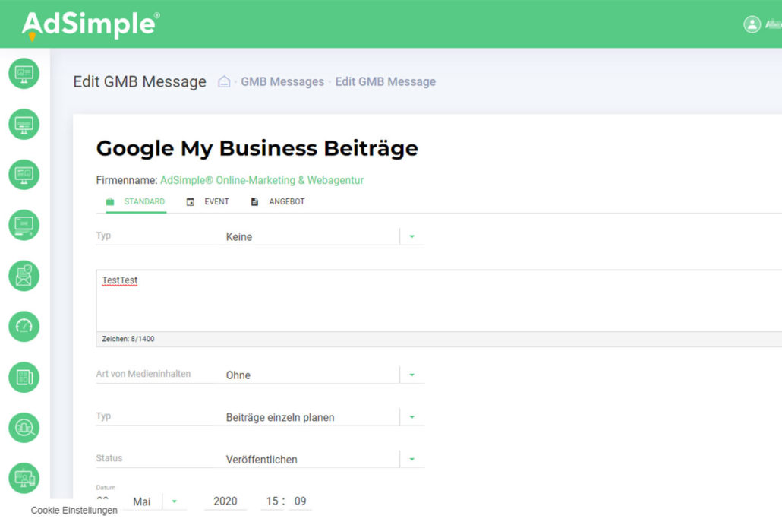Switch to the Angebot tab
The height and width of the screenshot is (522, 782).
tap(278, 202)
